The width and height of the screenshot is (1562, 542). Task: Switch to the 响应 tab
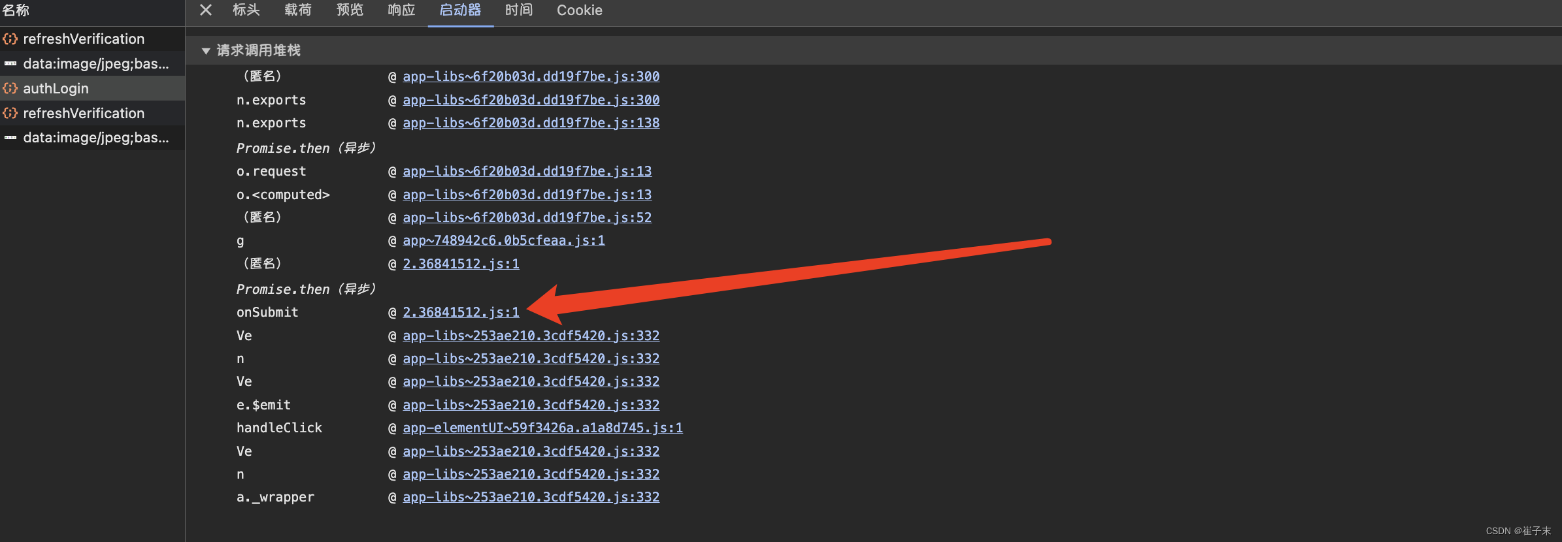coord(401,10)
